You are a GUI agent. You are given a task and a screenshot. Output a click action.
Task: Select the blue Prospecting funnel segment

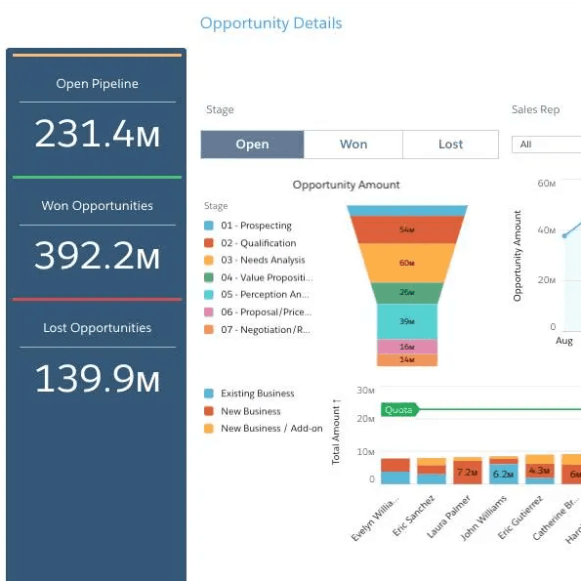[x=407, y=211]
